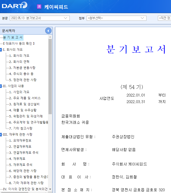This screenshot has height=193, width=171.
Task: Click the DART logo
Action: coord(15,5)
